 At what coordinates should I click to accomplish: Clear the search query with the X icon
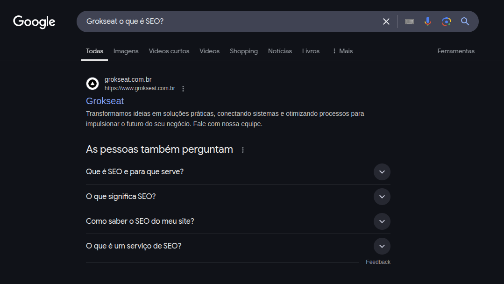[386, 21]
